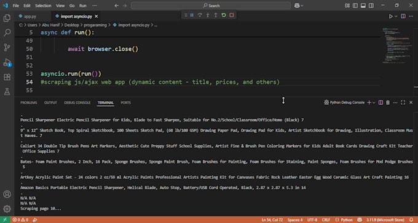Open the Edit menu
This screenshot has width=418, height=223.
click(x=27, y=6)
